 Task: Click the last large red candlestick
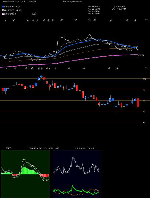coord(138,102)
